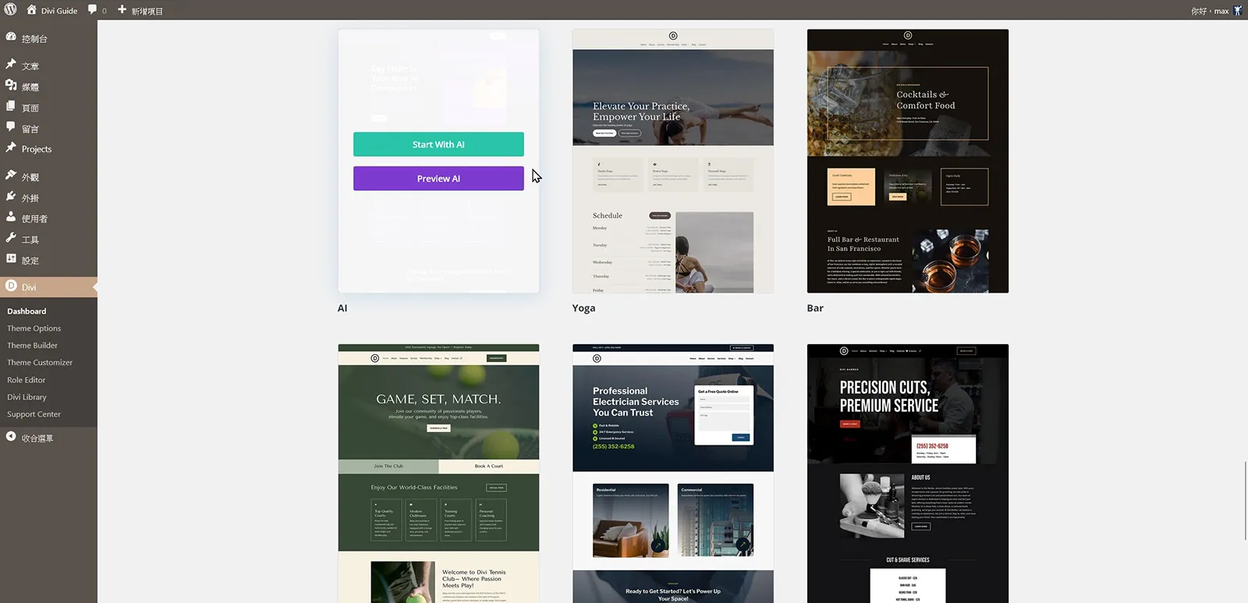
Task: Click the plugins plug icon in sidebar
Action: (11, 197)
